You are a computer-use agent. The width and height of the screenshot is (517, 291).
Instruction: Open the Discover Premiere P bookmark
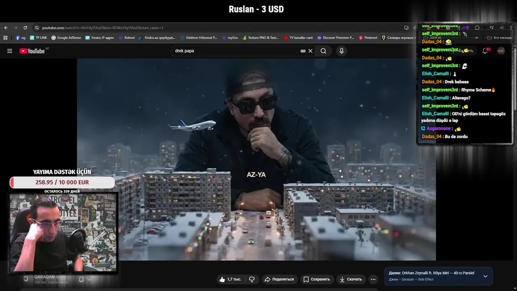pyautogui.click(x=336, y=38)
